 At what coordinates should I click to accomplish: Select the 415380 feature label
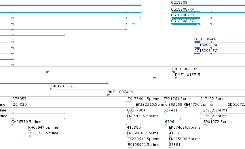point(134,128)
